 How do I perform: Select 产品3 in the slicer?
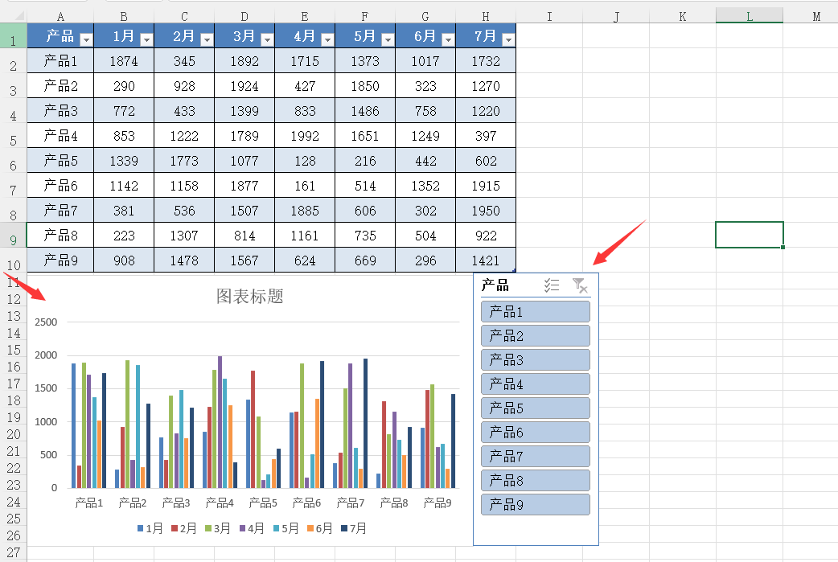pyautogui.click(x=536, y=359)
